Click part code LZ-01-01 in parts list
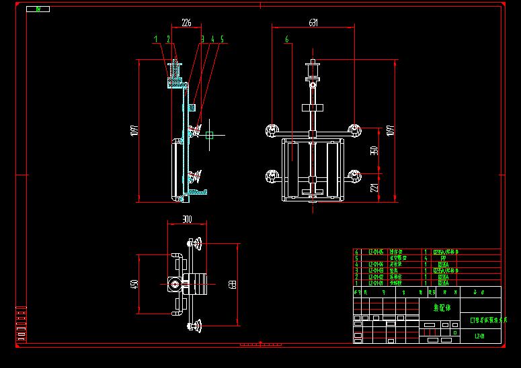This screenshot has width=521, height=368. (376, 283)
